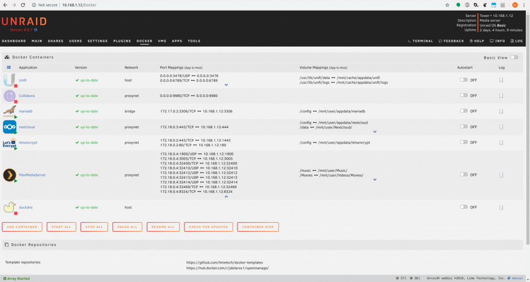The image size is (530, 282).
Task: Collapse PlexMediaServer port mappings chevron
Action: coord(226,197)
